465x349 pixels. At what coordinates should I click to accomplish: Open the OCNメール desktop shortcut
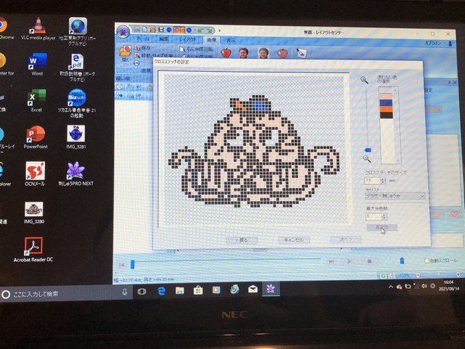pos(35,174)
